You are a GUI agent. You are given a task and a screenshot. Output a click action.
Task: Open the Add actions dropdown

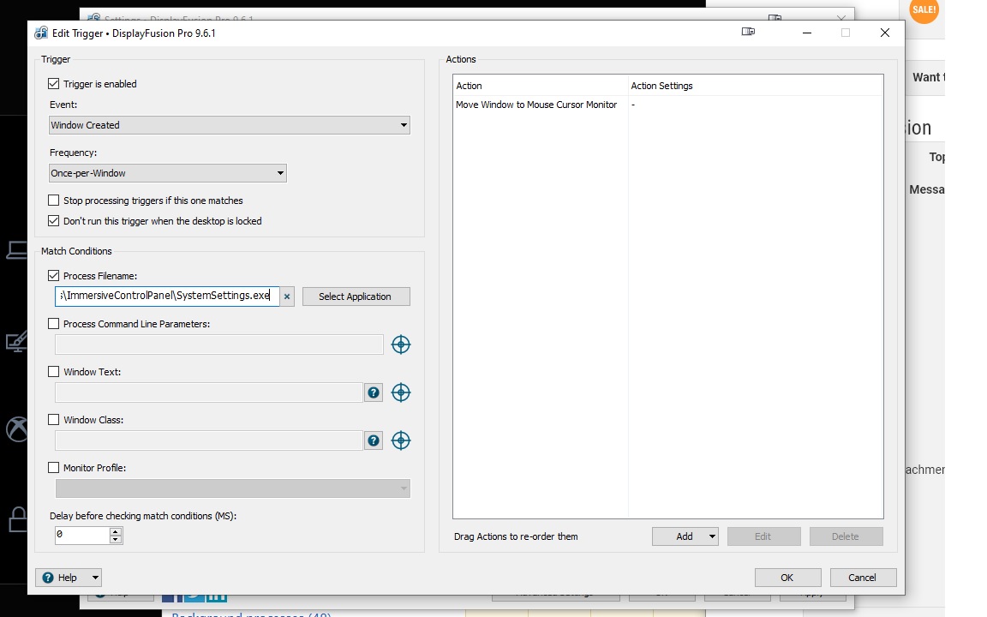pyautogui.click(x=685, y=536)
